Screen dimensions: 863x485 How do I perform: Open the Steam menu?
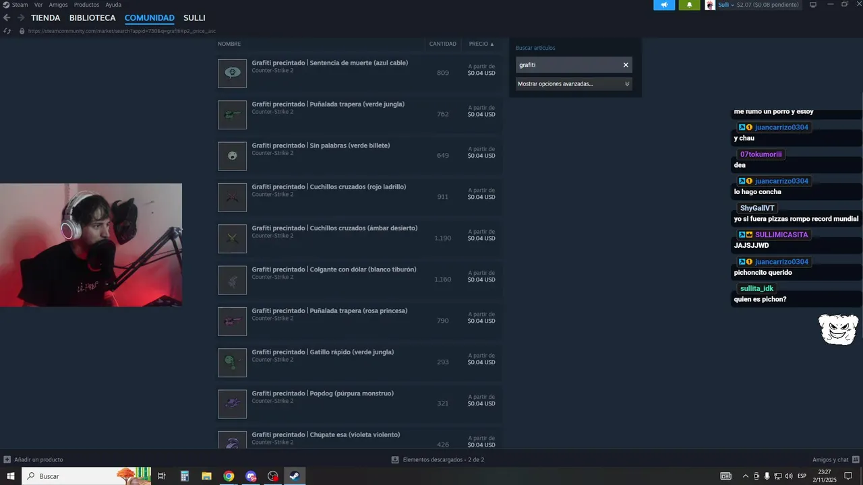click(x=20, y=5)
